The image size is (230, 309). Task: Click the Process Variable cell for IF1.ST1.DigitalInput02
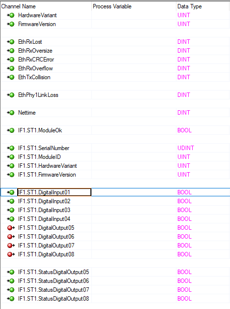(x=134, y=201)
